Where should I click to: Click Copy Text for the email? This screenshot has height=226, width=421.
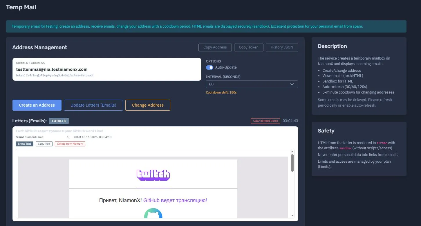44,144
